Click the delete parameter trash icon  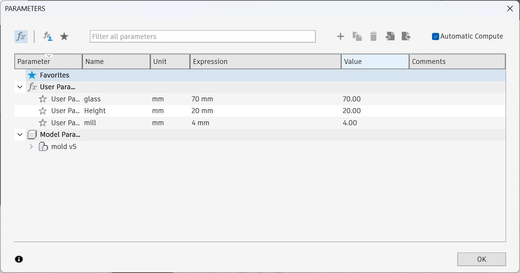[373, 36]
